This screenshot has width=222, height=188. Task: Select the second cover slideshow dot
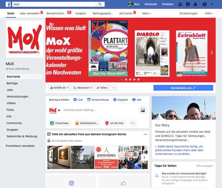tap(126, 79)
